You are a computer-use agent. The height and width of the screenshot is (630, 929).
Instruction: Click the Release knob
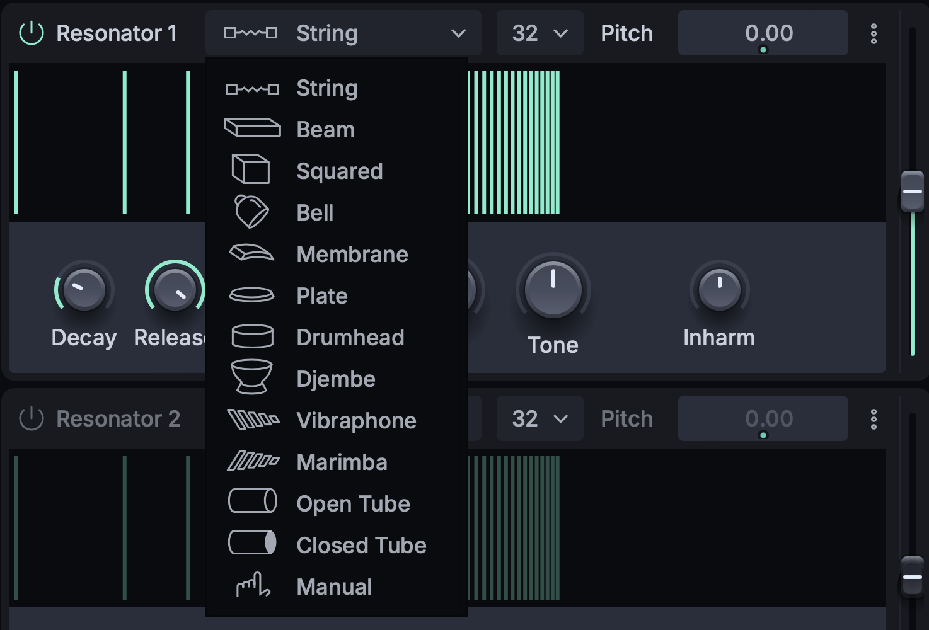(175, 290)
